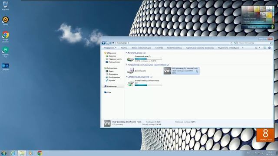Viewport: 278px width, 156px height.
Task: Collapse Устройства со съемными носителями group arrow
Action: point(126,65)
